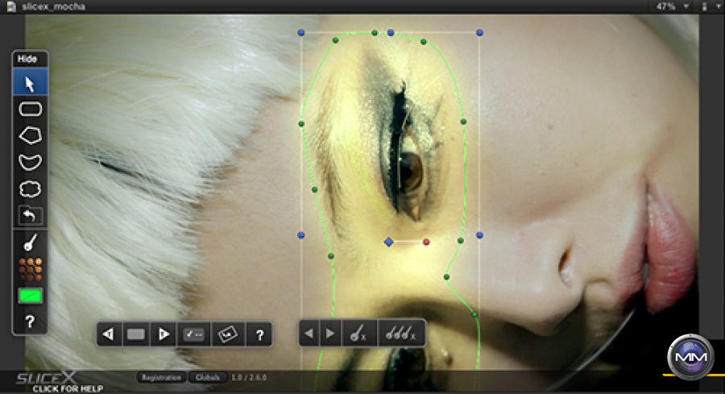This screenshot has height=394, width=725.
Task: Select the arrow pointer tool
Action: [31, 83]
